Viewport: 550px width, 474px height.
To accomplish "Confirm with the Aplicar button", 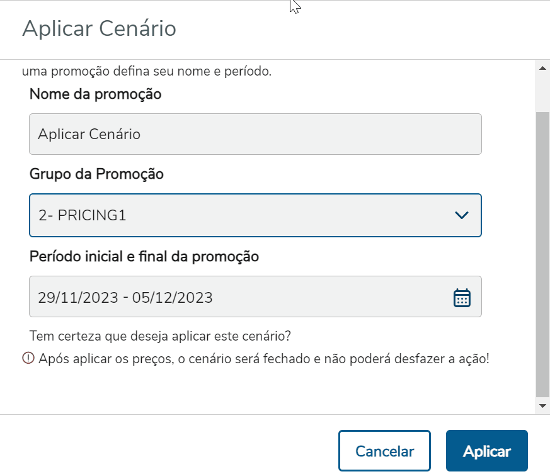I will pos(486,451).
